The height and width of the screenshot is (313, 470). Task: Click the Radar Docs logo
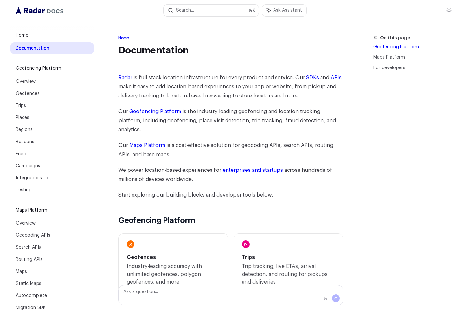click(x=39, y=11)
